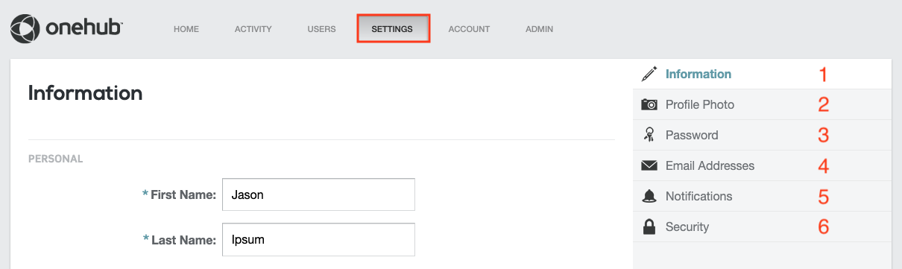
Task: Open the Security settings link
Action: 762,227
